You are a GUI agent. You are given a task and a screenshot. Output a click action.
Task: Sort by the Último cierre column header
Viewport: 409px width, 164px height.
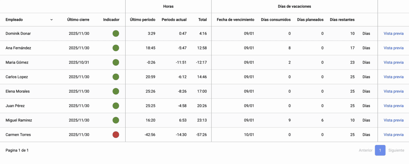pos(78,20)
